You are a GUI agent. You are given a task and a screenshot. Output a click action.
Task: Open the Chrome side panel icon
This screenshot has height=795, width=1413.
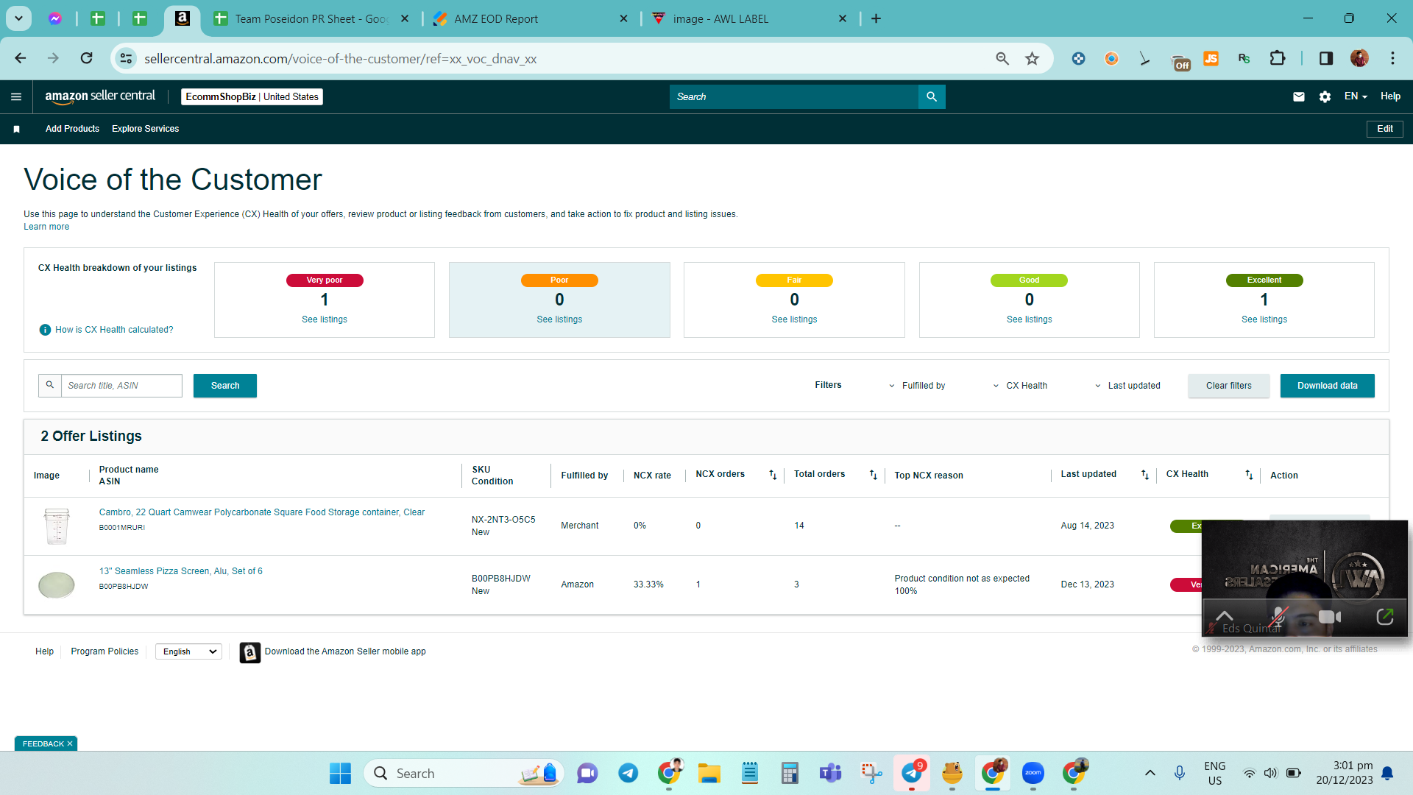pyautogui.click(x=1326, y=58)
